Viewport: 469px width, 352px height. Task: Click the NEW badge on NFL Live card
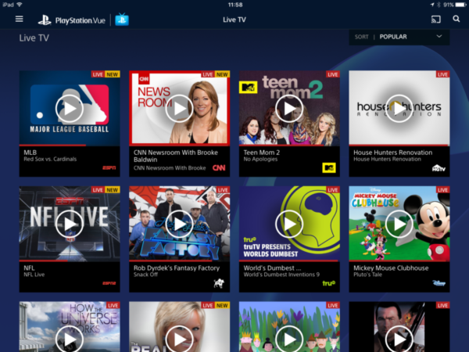click(112, 190)
